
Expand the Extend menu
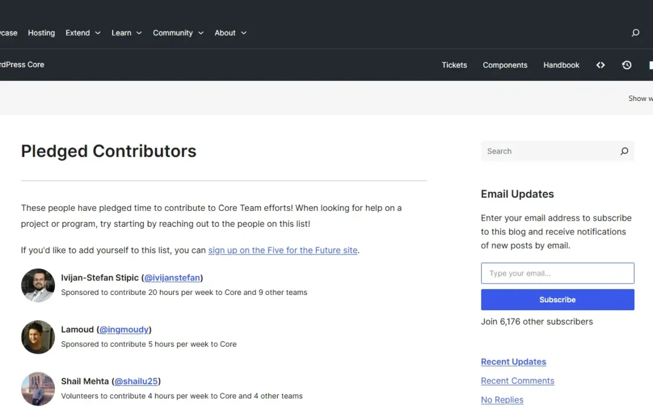point(83,33)
